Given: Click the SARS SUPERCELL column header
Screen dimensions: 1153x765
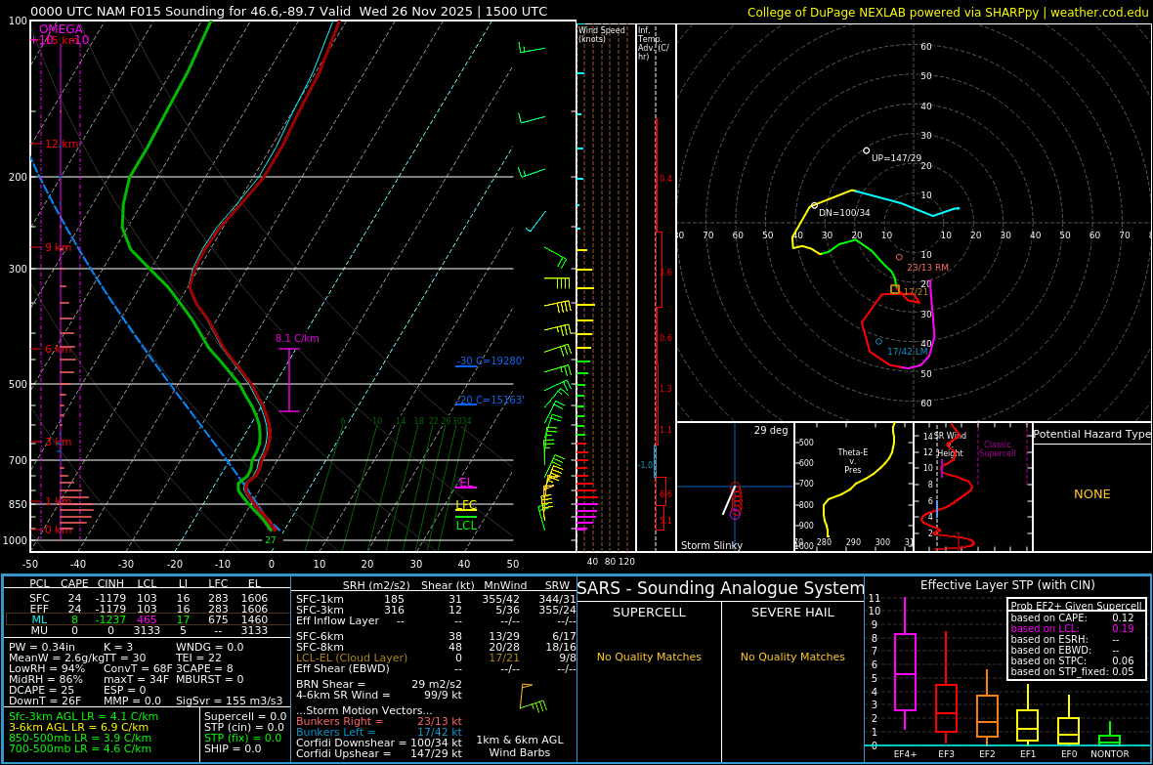Looking at the screenshot, I should (x=649, y=612).
